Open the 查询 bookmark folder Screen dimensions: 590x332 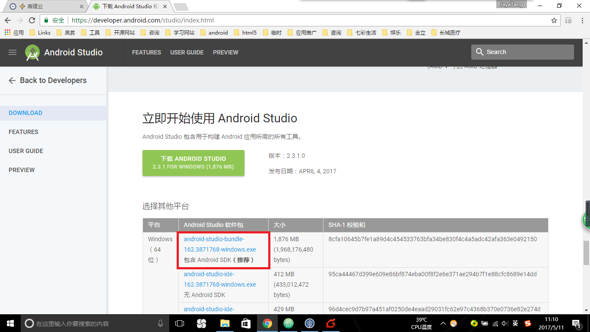pos(332,32)
